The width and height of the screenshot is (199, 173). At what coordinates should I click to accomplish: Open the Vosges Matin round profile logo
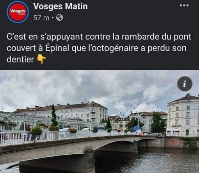[18, 12]
